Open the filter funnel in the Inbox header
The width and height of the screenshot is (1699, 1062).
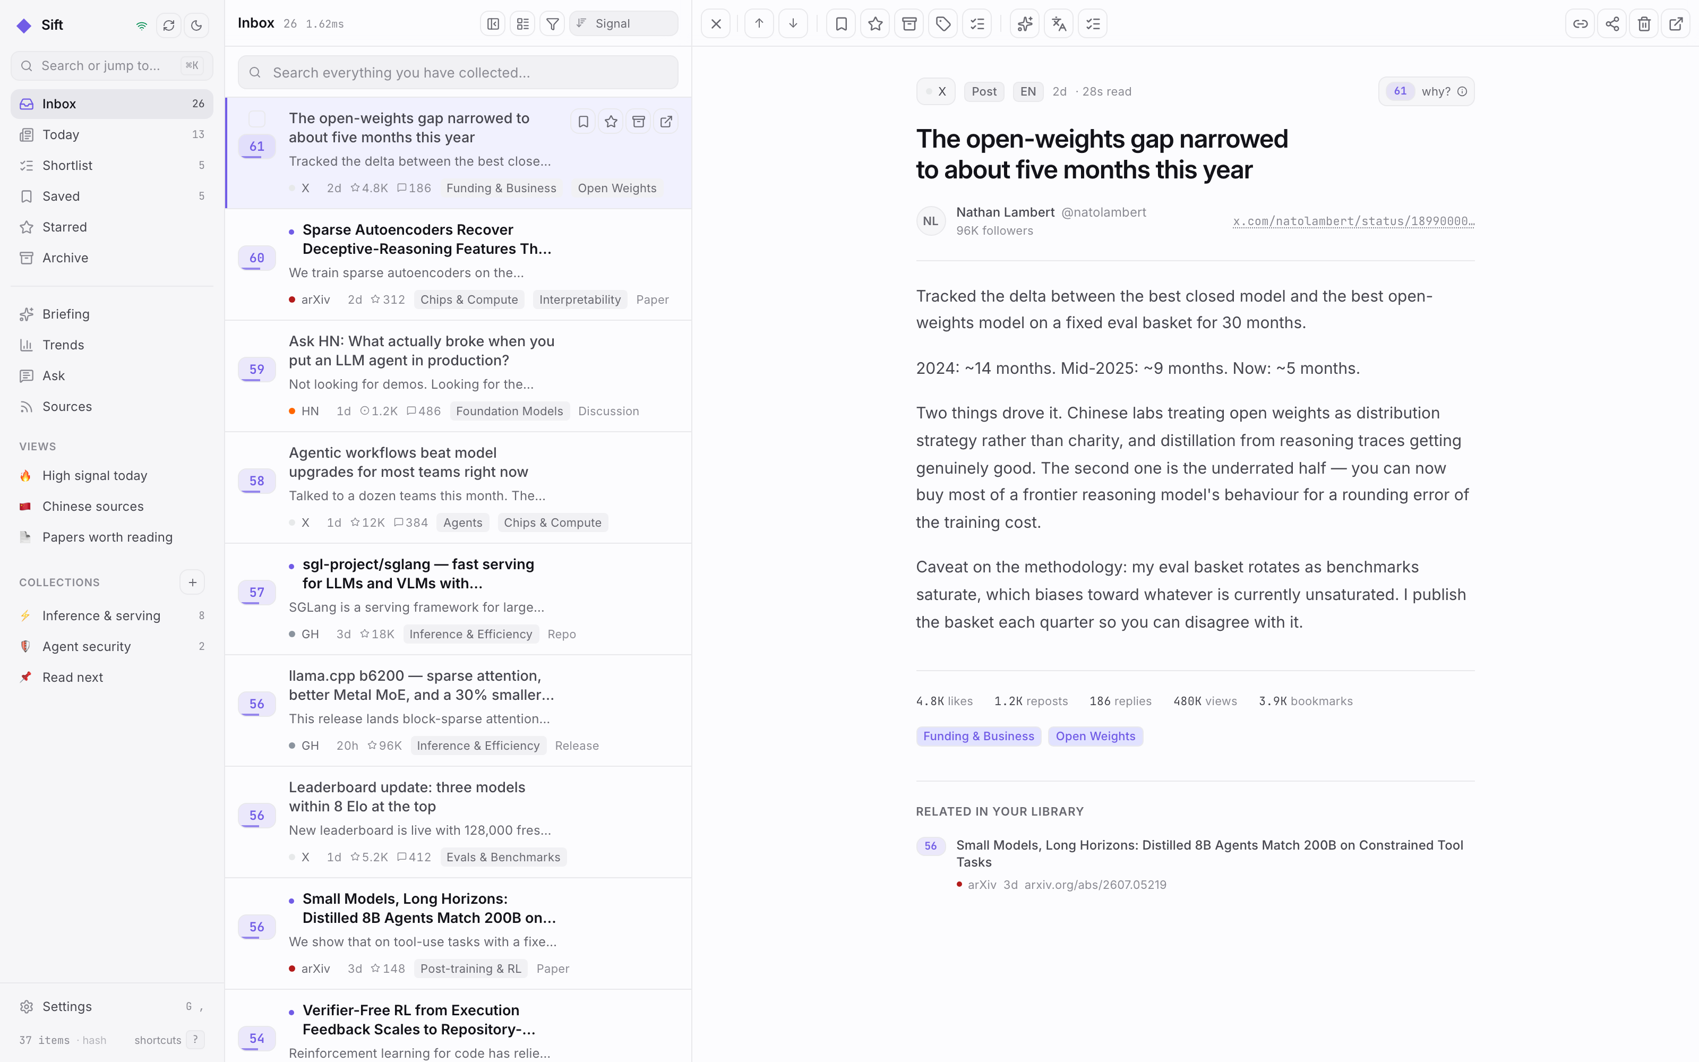point(553,24)
